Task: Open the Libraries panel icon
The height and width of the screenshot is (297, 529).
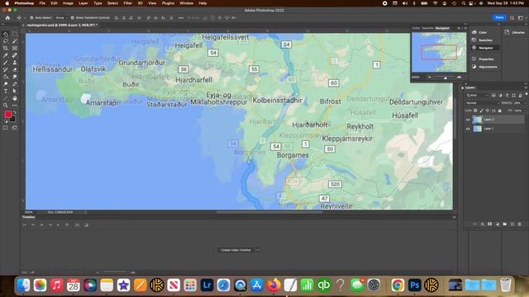Action: click(x=507, y=32)
